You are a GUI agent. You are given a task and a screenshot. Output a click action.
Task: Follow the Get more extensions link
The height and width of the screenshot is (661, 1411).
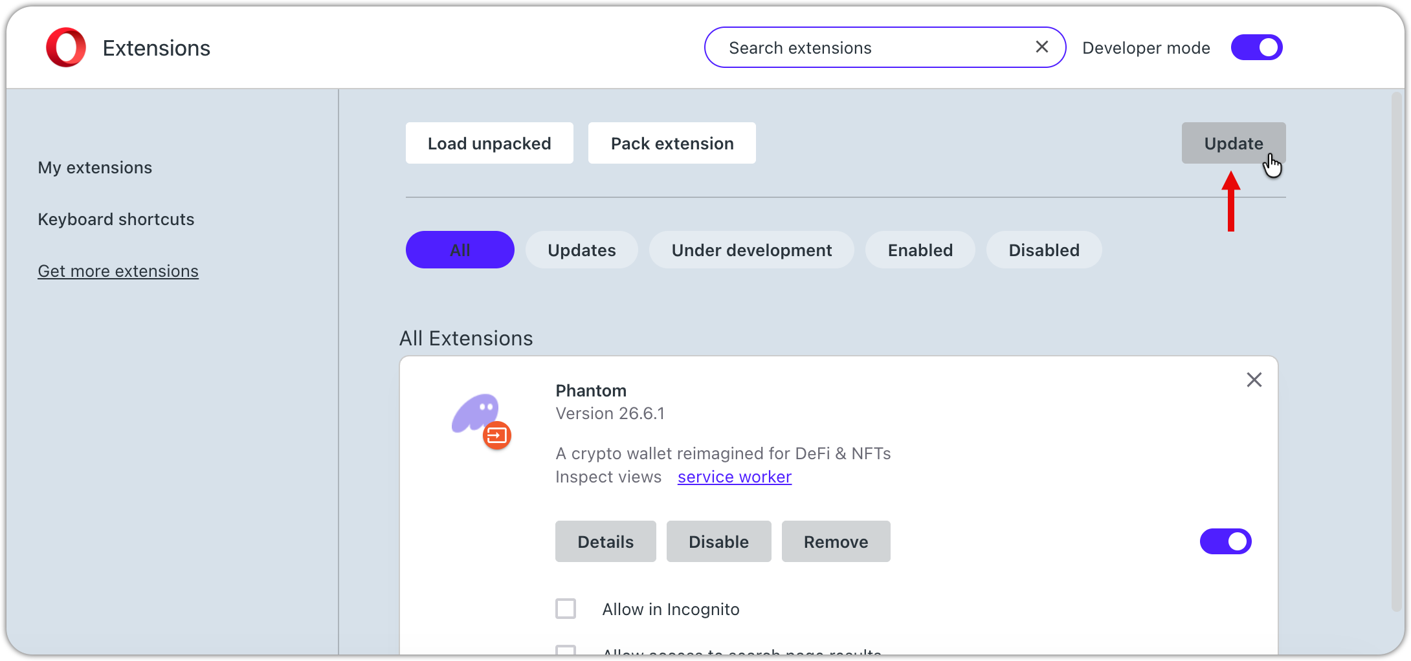pos(118,271)
